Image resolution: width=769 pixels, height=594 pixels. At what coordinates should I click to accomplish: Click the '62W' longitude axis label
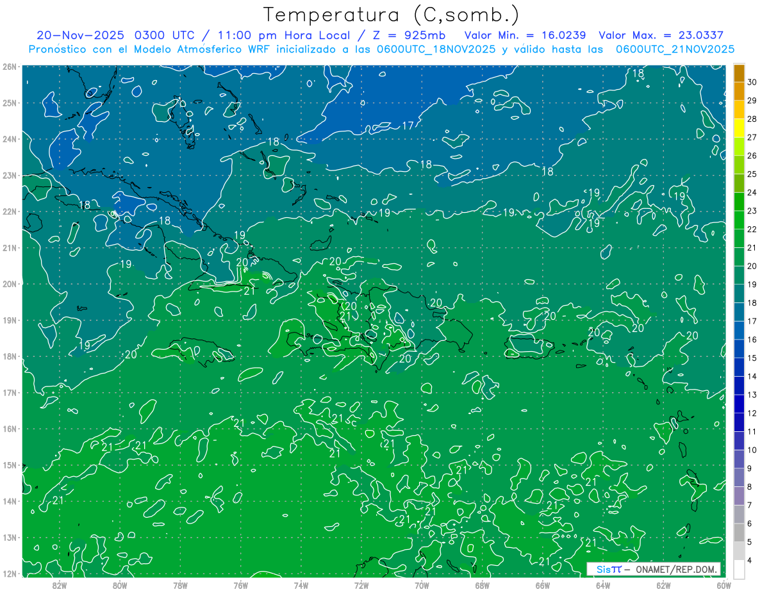click(x=663, y=585)
